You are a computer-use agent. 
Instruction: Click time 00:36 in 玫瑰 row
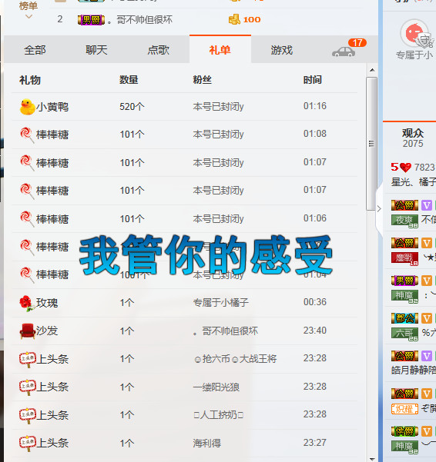pyautogui.click(x=315, y=302)
